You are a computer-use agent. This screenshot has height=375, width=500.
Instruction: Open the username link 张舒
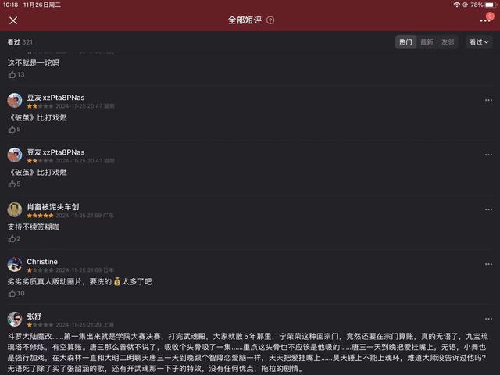34,316
